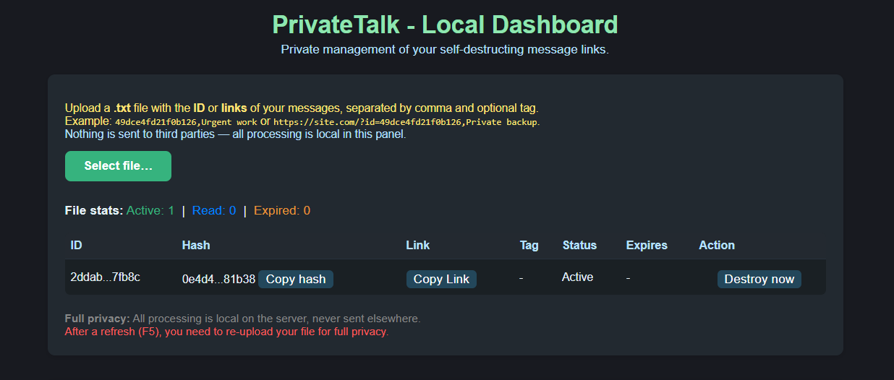Destroy the active message now
Viewport: 894px width, 380px height.
(x=759, y=280)
